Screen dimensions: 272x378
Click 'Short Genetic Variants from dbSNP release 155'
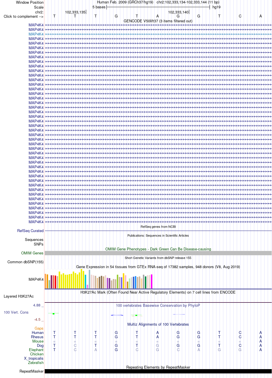(158, 258)
